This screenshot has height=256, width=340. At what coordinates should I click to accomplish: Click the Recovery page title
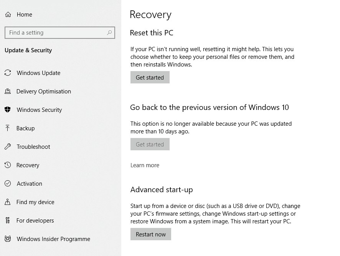150,15
